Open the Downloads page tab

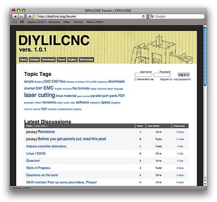[x=48, y=60]
